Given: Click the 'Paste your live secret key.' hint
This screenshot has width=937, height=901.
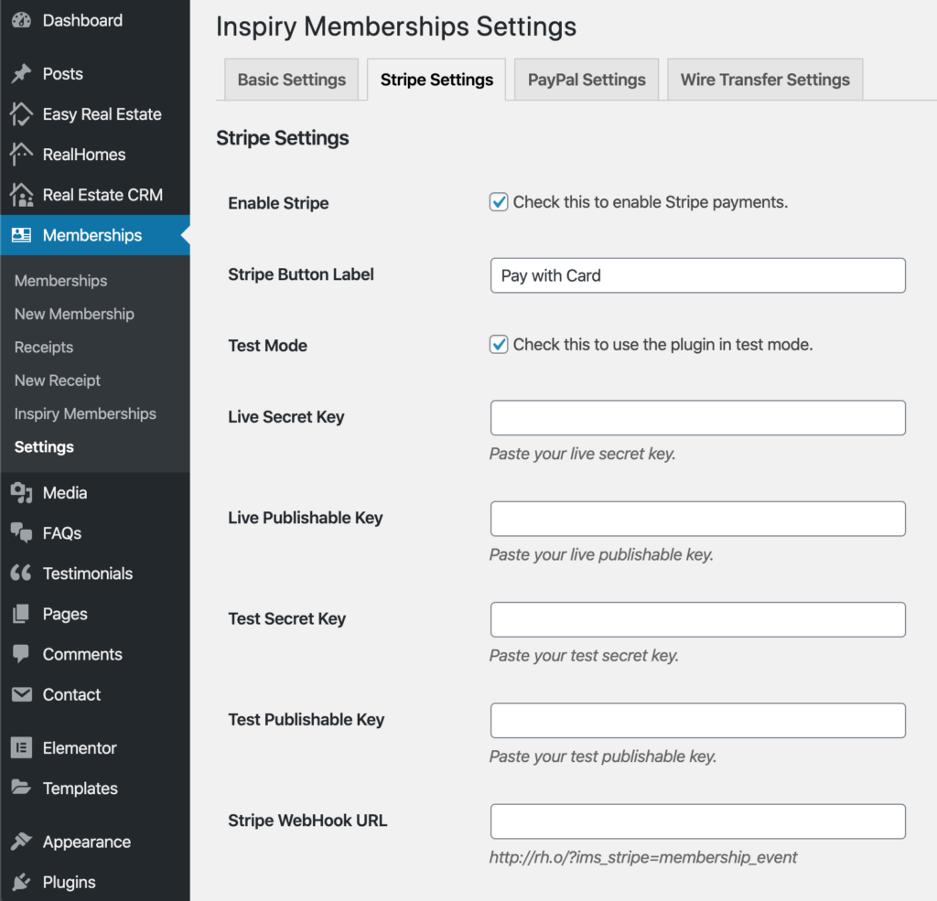Looking at the screenshot, I should coord(583,454).
